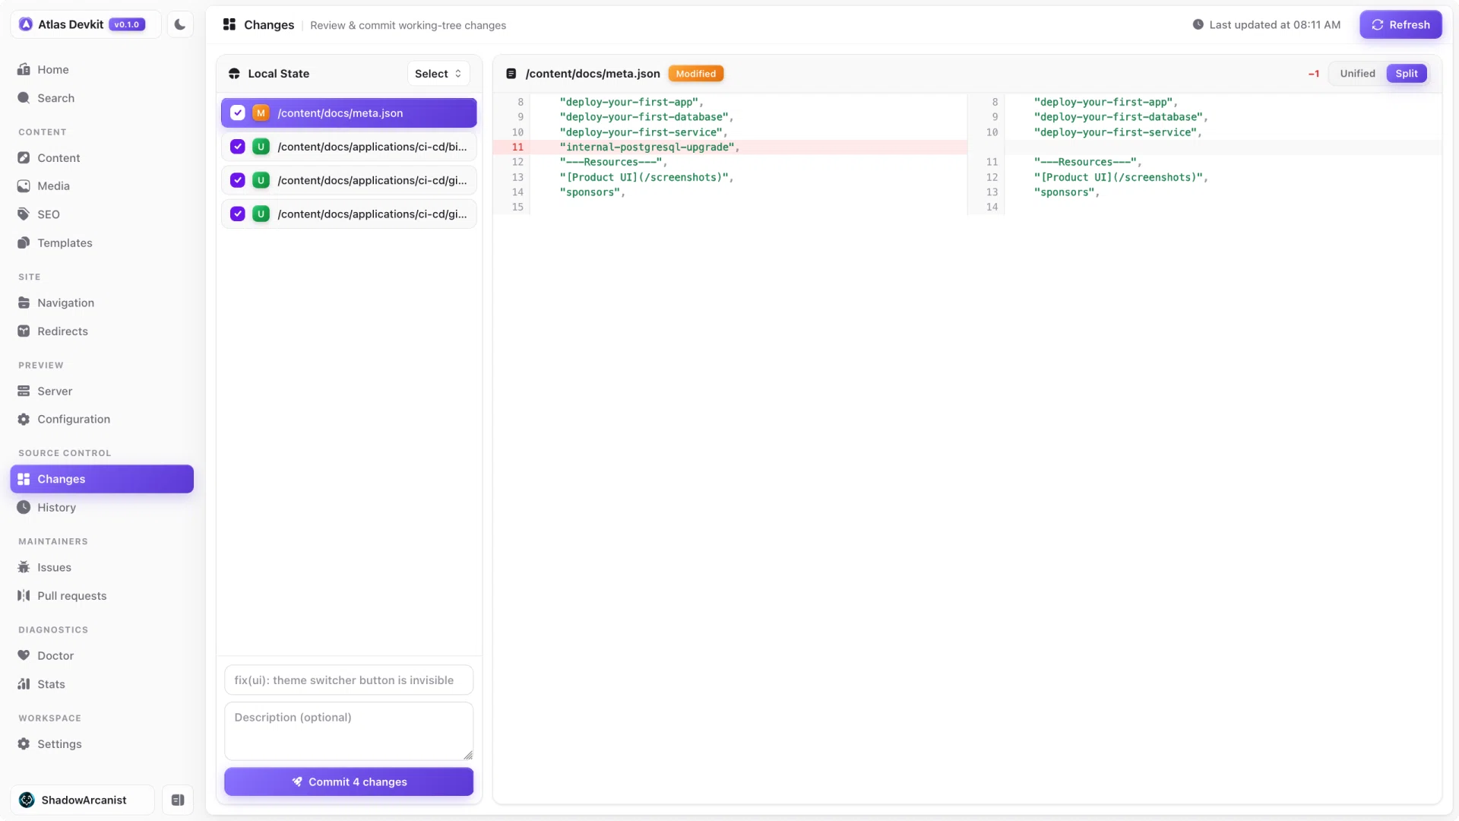Click the -1 deletions indicator
This screenshot has height=821, width=1459.
click(x=1313, y=74)
